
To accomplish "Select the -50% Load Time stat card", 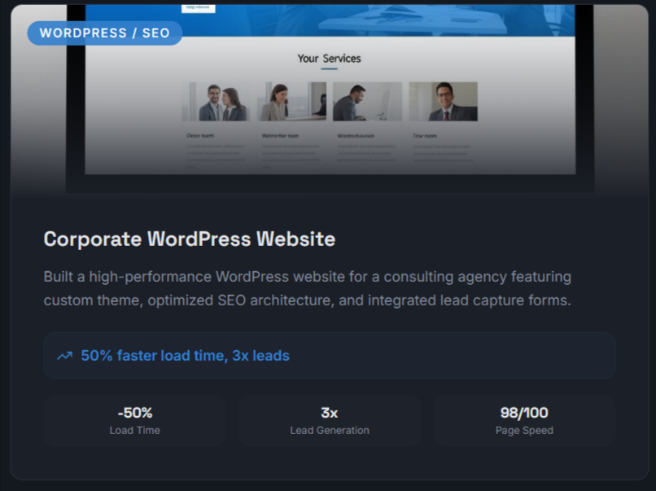I will [134, 420].
